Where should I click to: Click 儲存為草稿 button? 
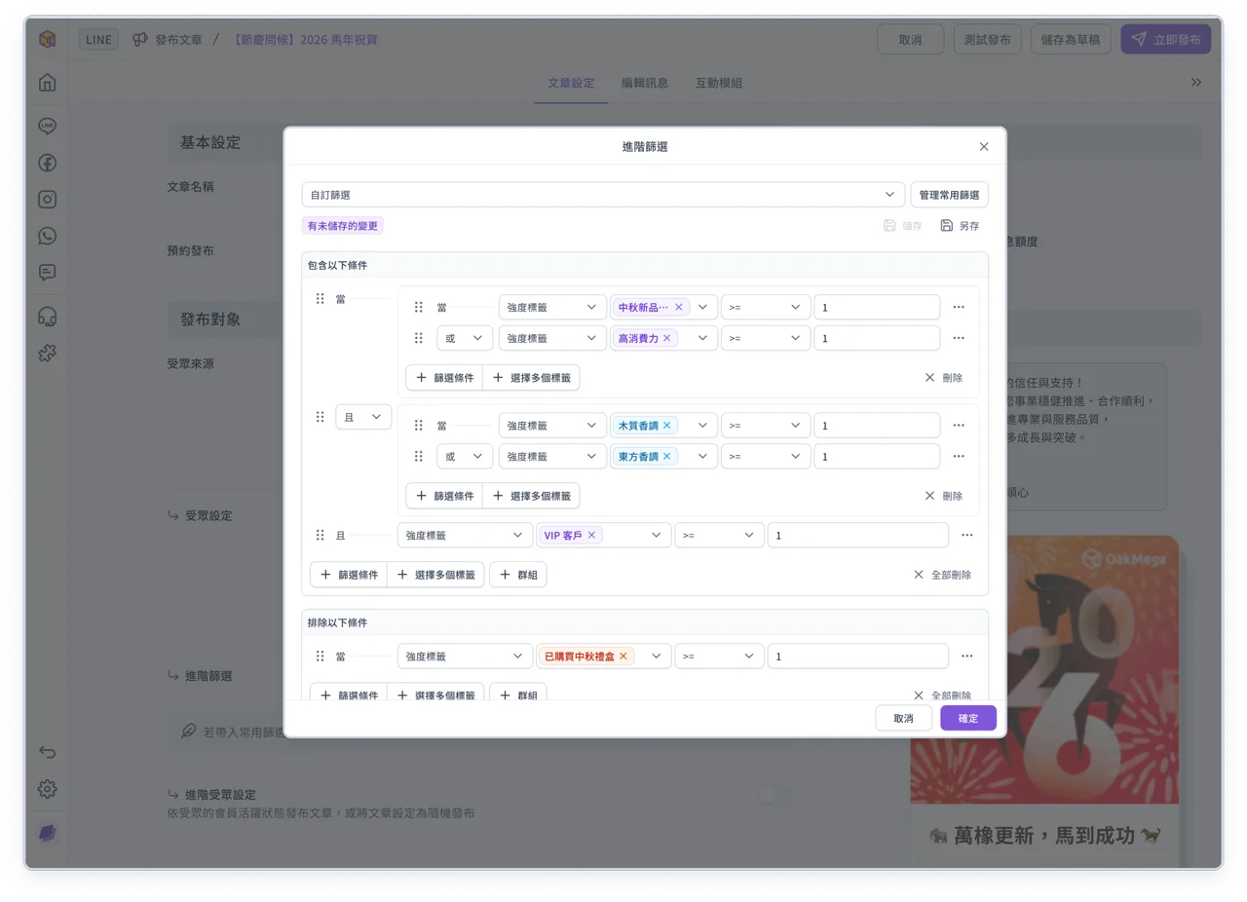click(1071, 40)
